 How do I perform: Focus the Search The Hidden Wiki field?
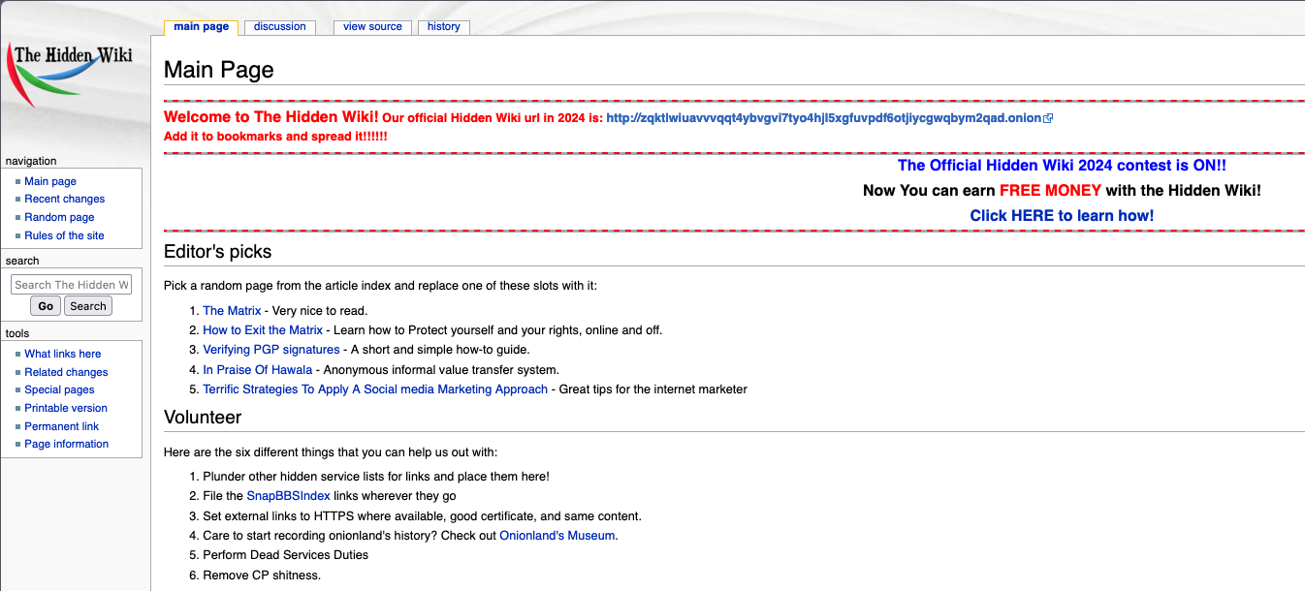(71, 285)
